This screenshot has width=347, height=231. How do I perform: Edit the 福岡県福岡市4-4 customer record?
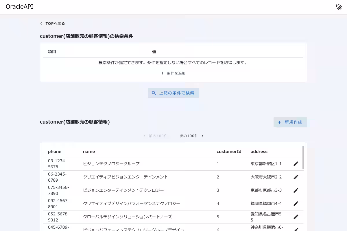pos(296,204)
